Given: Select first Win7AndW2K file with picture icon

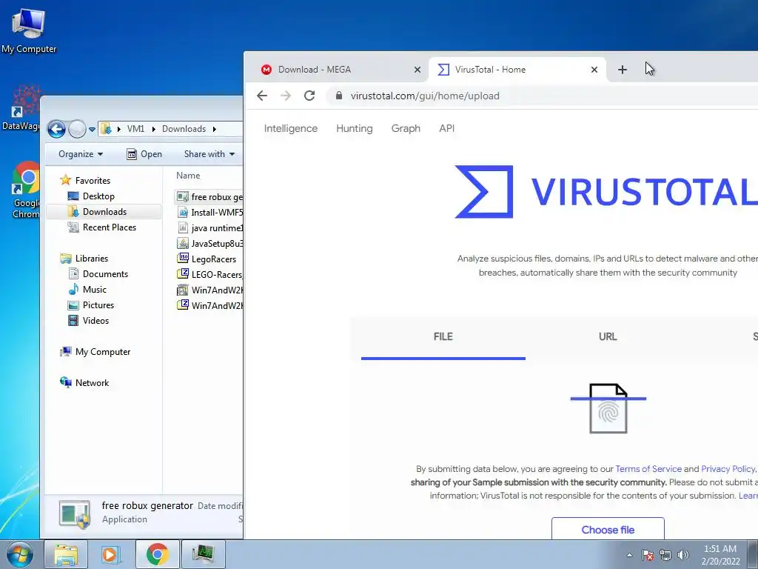Looking at the screenshot, I should 209,290.
